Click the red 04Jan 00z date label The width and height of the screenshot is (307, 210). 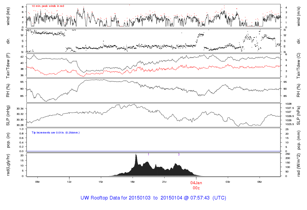[196, 185]
